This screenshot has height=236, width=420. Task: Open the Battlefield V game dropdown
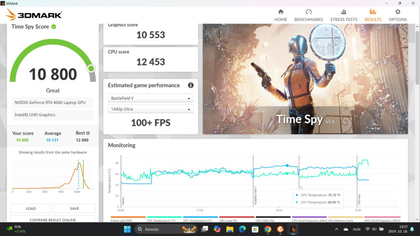(x=151, y=98)
